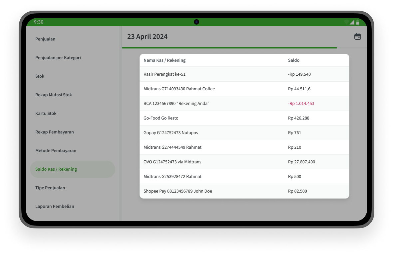Select Penjualan per Kategori in sidebar
The image size is (393, 255).
(x=58, y=57)
